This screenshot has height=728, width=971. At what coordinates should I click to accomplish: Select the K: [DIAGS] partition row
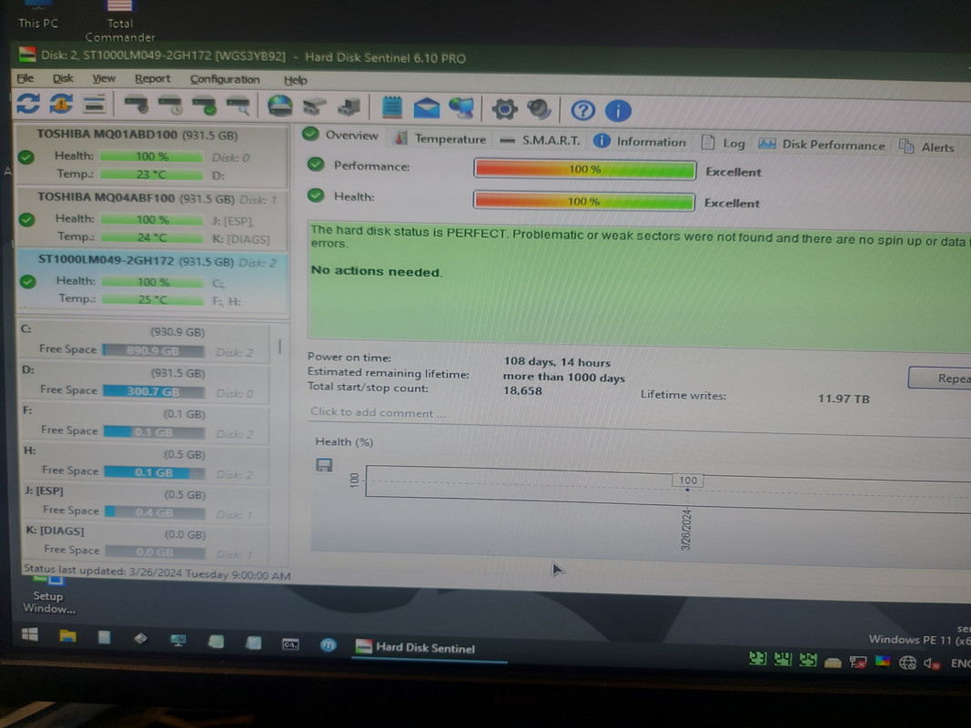pos(147,542)
